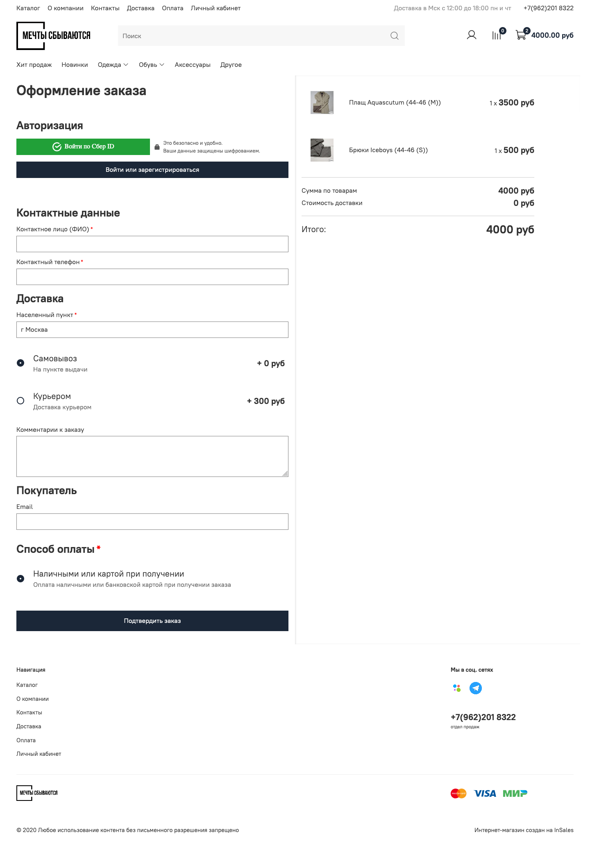Open the Населенный пункт city field

point(152,330)
